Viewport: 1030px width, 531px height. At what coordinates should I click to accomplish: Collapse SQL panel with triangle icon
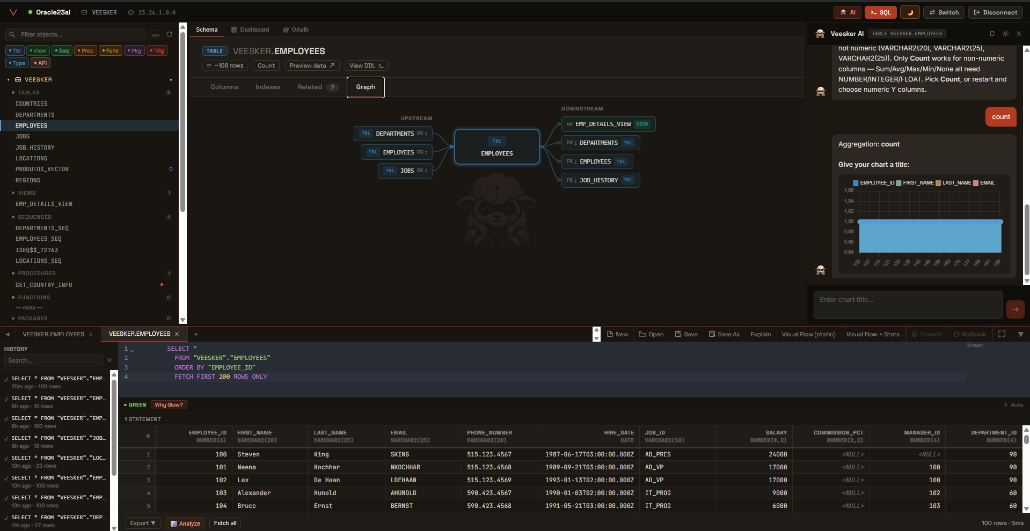pos(1020,334)
